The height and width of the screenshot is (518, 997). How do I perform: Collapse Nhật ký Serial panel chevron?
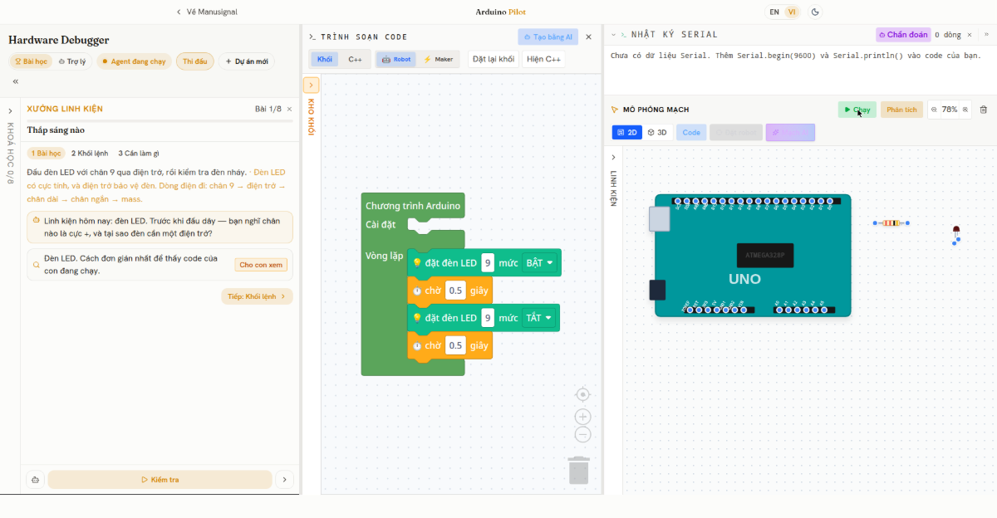pos(614,35)
